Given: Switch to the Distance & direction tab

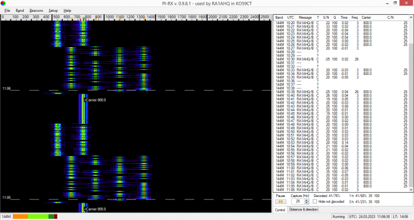Looking at the screenshot, I should pyautogui.click(x=303, y=209).
